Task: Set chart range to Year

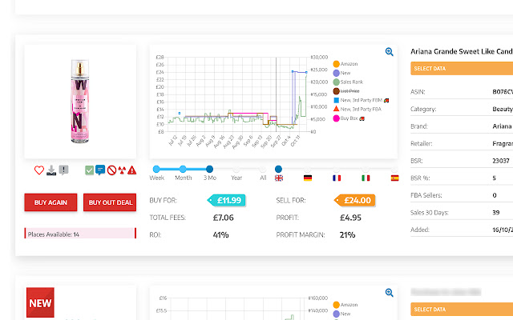Action: tap(236, 169)
